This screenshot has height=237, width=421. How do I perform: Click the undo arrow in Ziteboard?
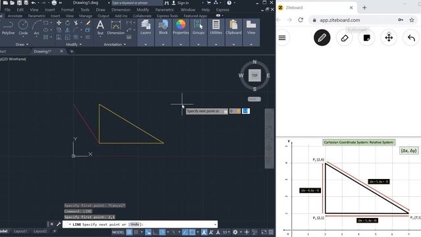[x=411, y=38]
